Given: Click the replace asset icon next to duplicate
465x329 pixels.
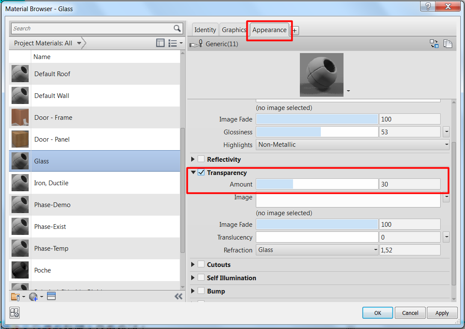Looking at the screenshot, I should [x=434, y=44].
